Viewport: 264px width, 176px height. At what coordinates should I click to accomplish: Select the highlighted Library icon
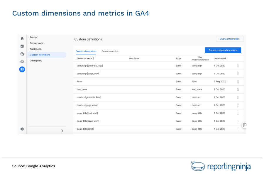[22, 69]
